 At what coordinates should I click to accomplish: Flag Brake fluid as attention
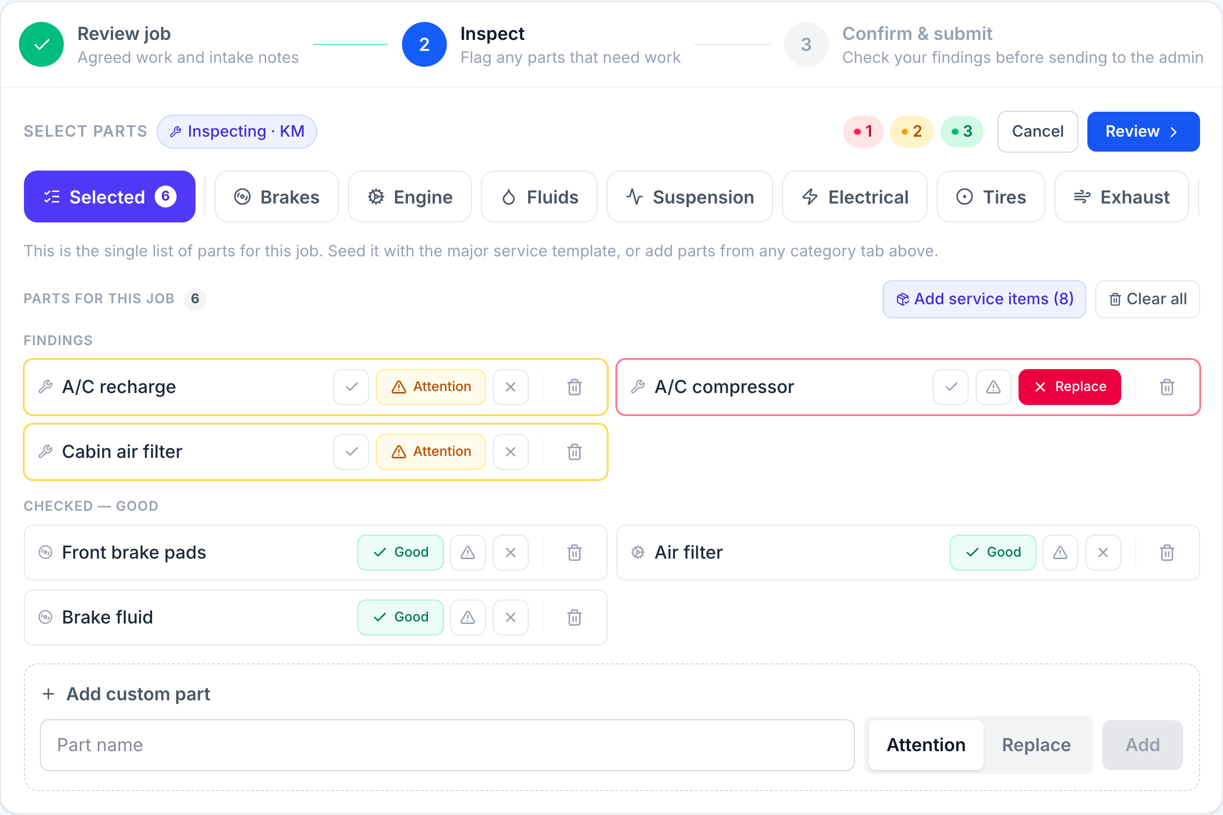(468, 617)
